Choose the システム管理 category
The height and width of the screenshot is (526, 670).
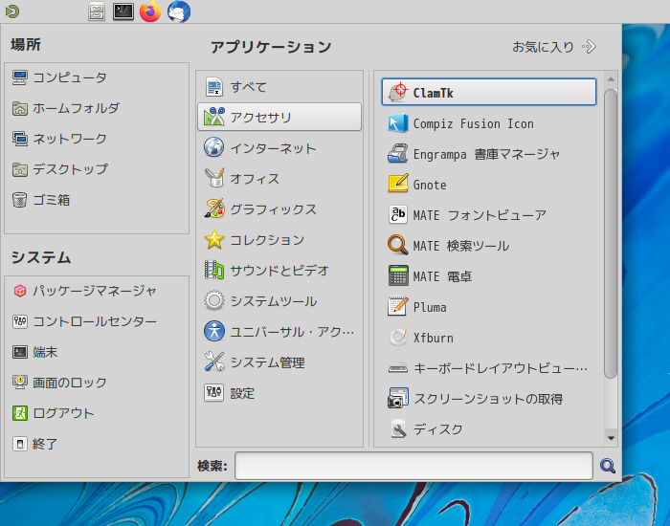click(279, 362)
